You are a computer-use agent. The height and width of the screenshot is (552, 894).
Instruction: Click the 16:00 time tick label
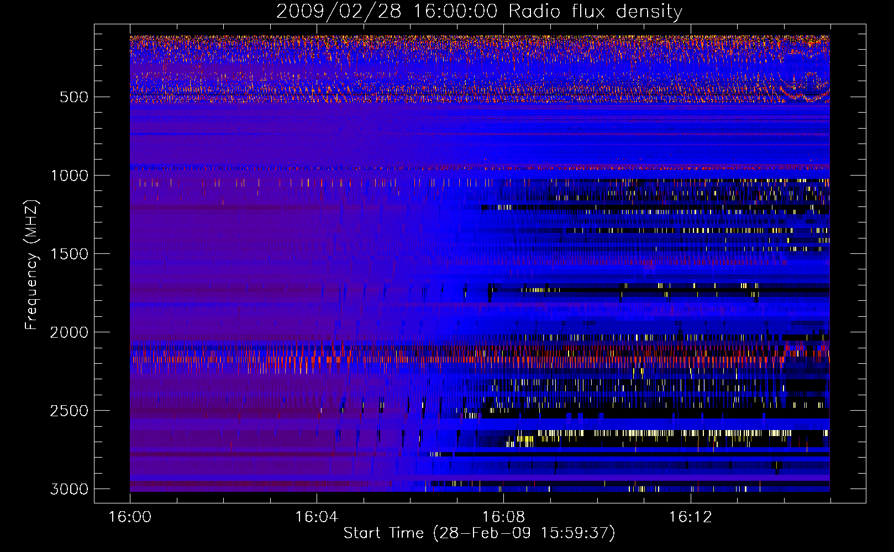point(130,517)
